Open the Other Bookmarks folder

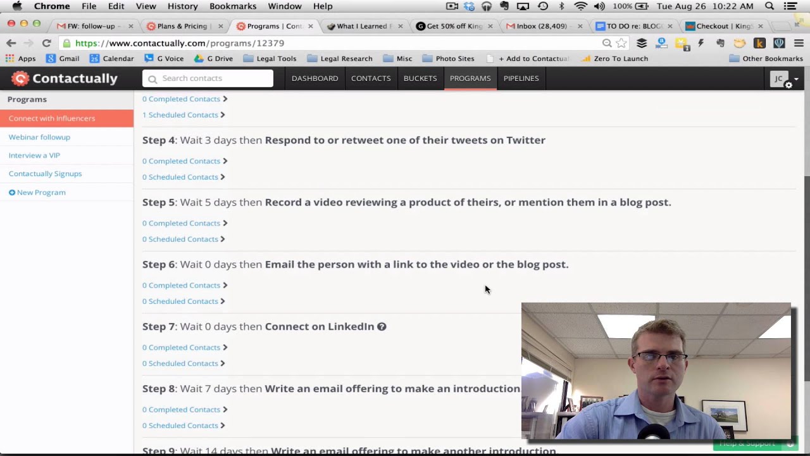pyautogui.click(x=766, y=58)
